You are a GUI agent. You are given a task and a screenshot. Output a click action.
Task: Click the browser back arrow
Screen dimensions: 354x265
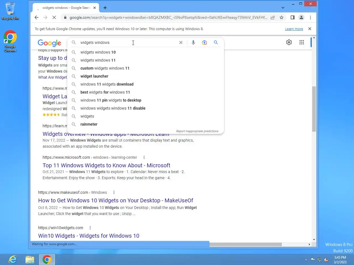tap(37, 17)
